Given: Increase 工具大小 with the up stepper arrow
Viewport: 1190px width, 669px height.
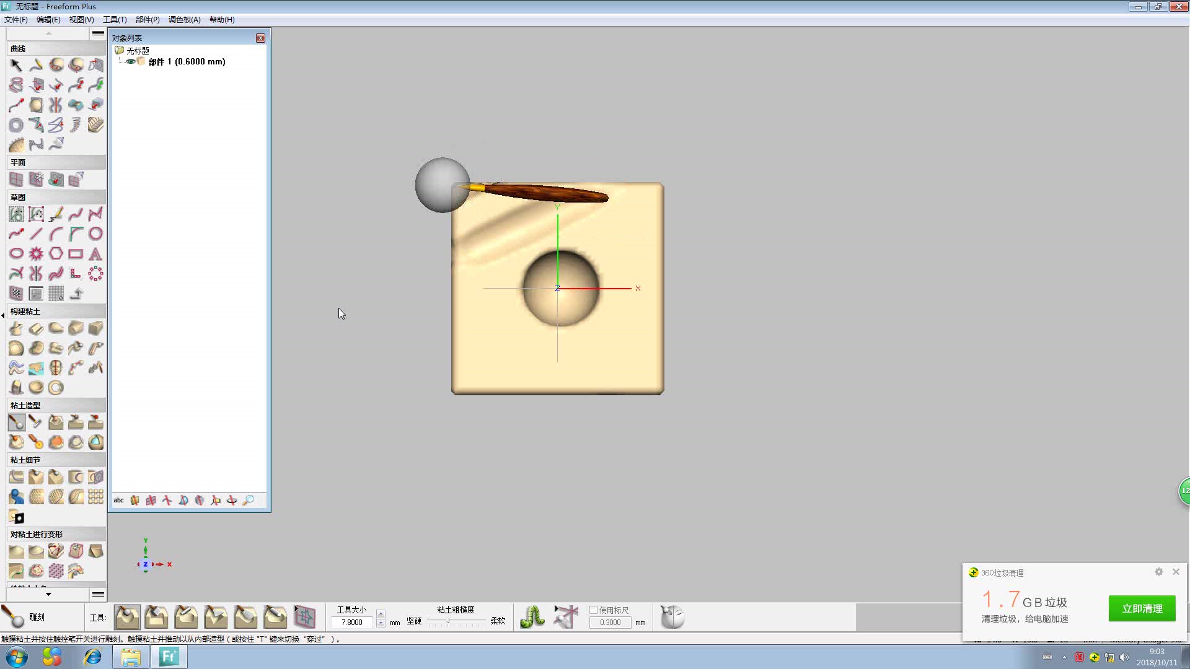Looking at the screenshot, I should 381,614.
